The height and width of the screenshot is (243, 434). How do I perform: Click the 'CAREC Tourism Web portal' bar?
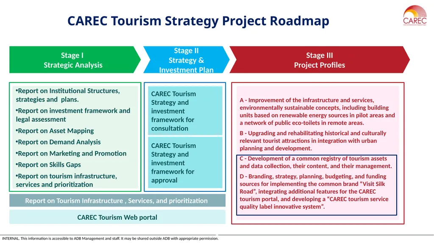(x=117, y=217)
